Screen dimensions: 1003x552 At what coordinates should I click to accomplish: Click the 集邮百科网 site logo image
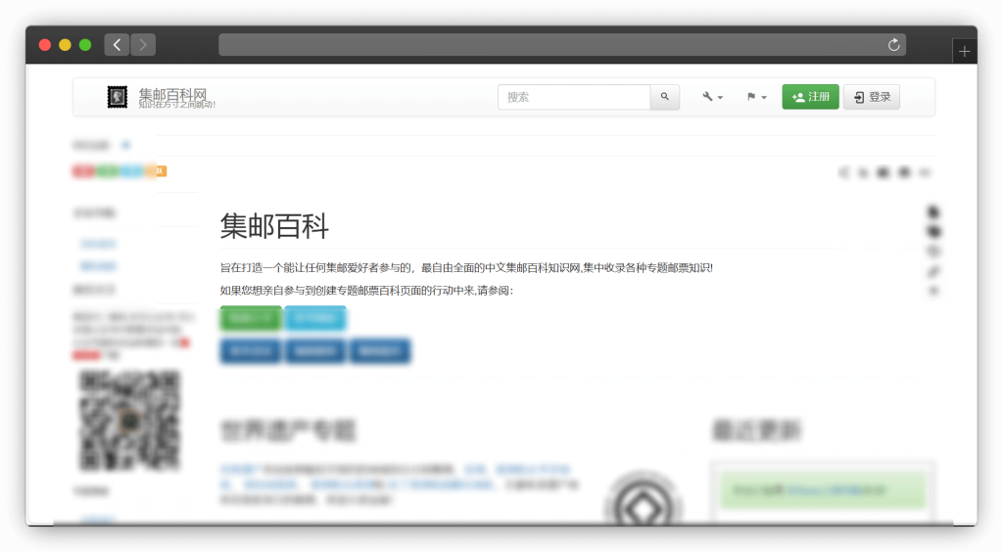point(118,97)
